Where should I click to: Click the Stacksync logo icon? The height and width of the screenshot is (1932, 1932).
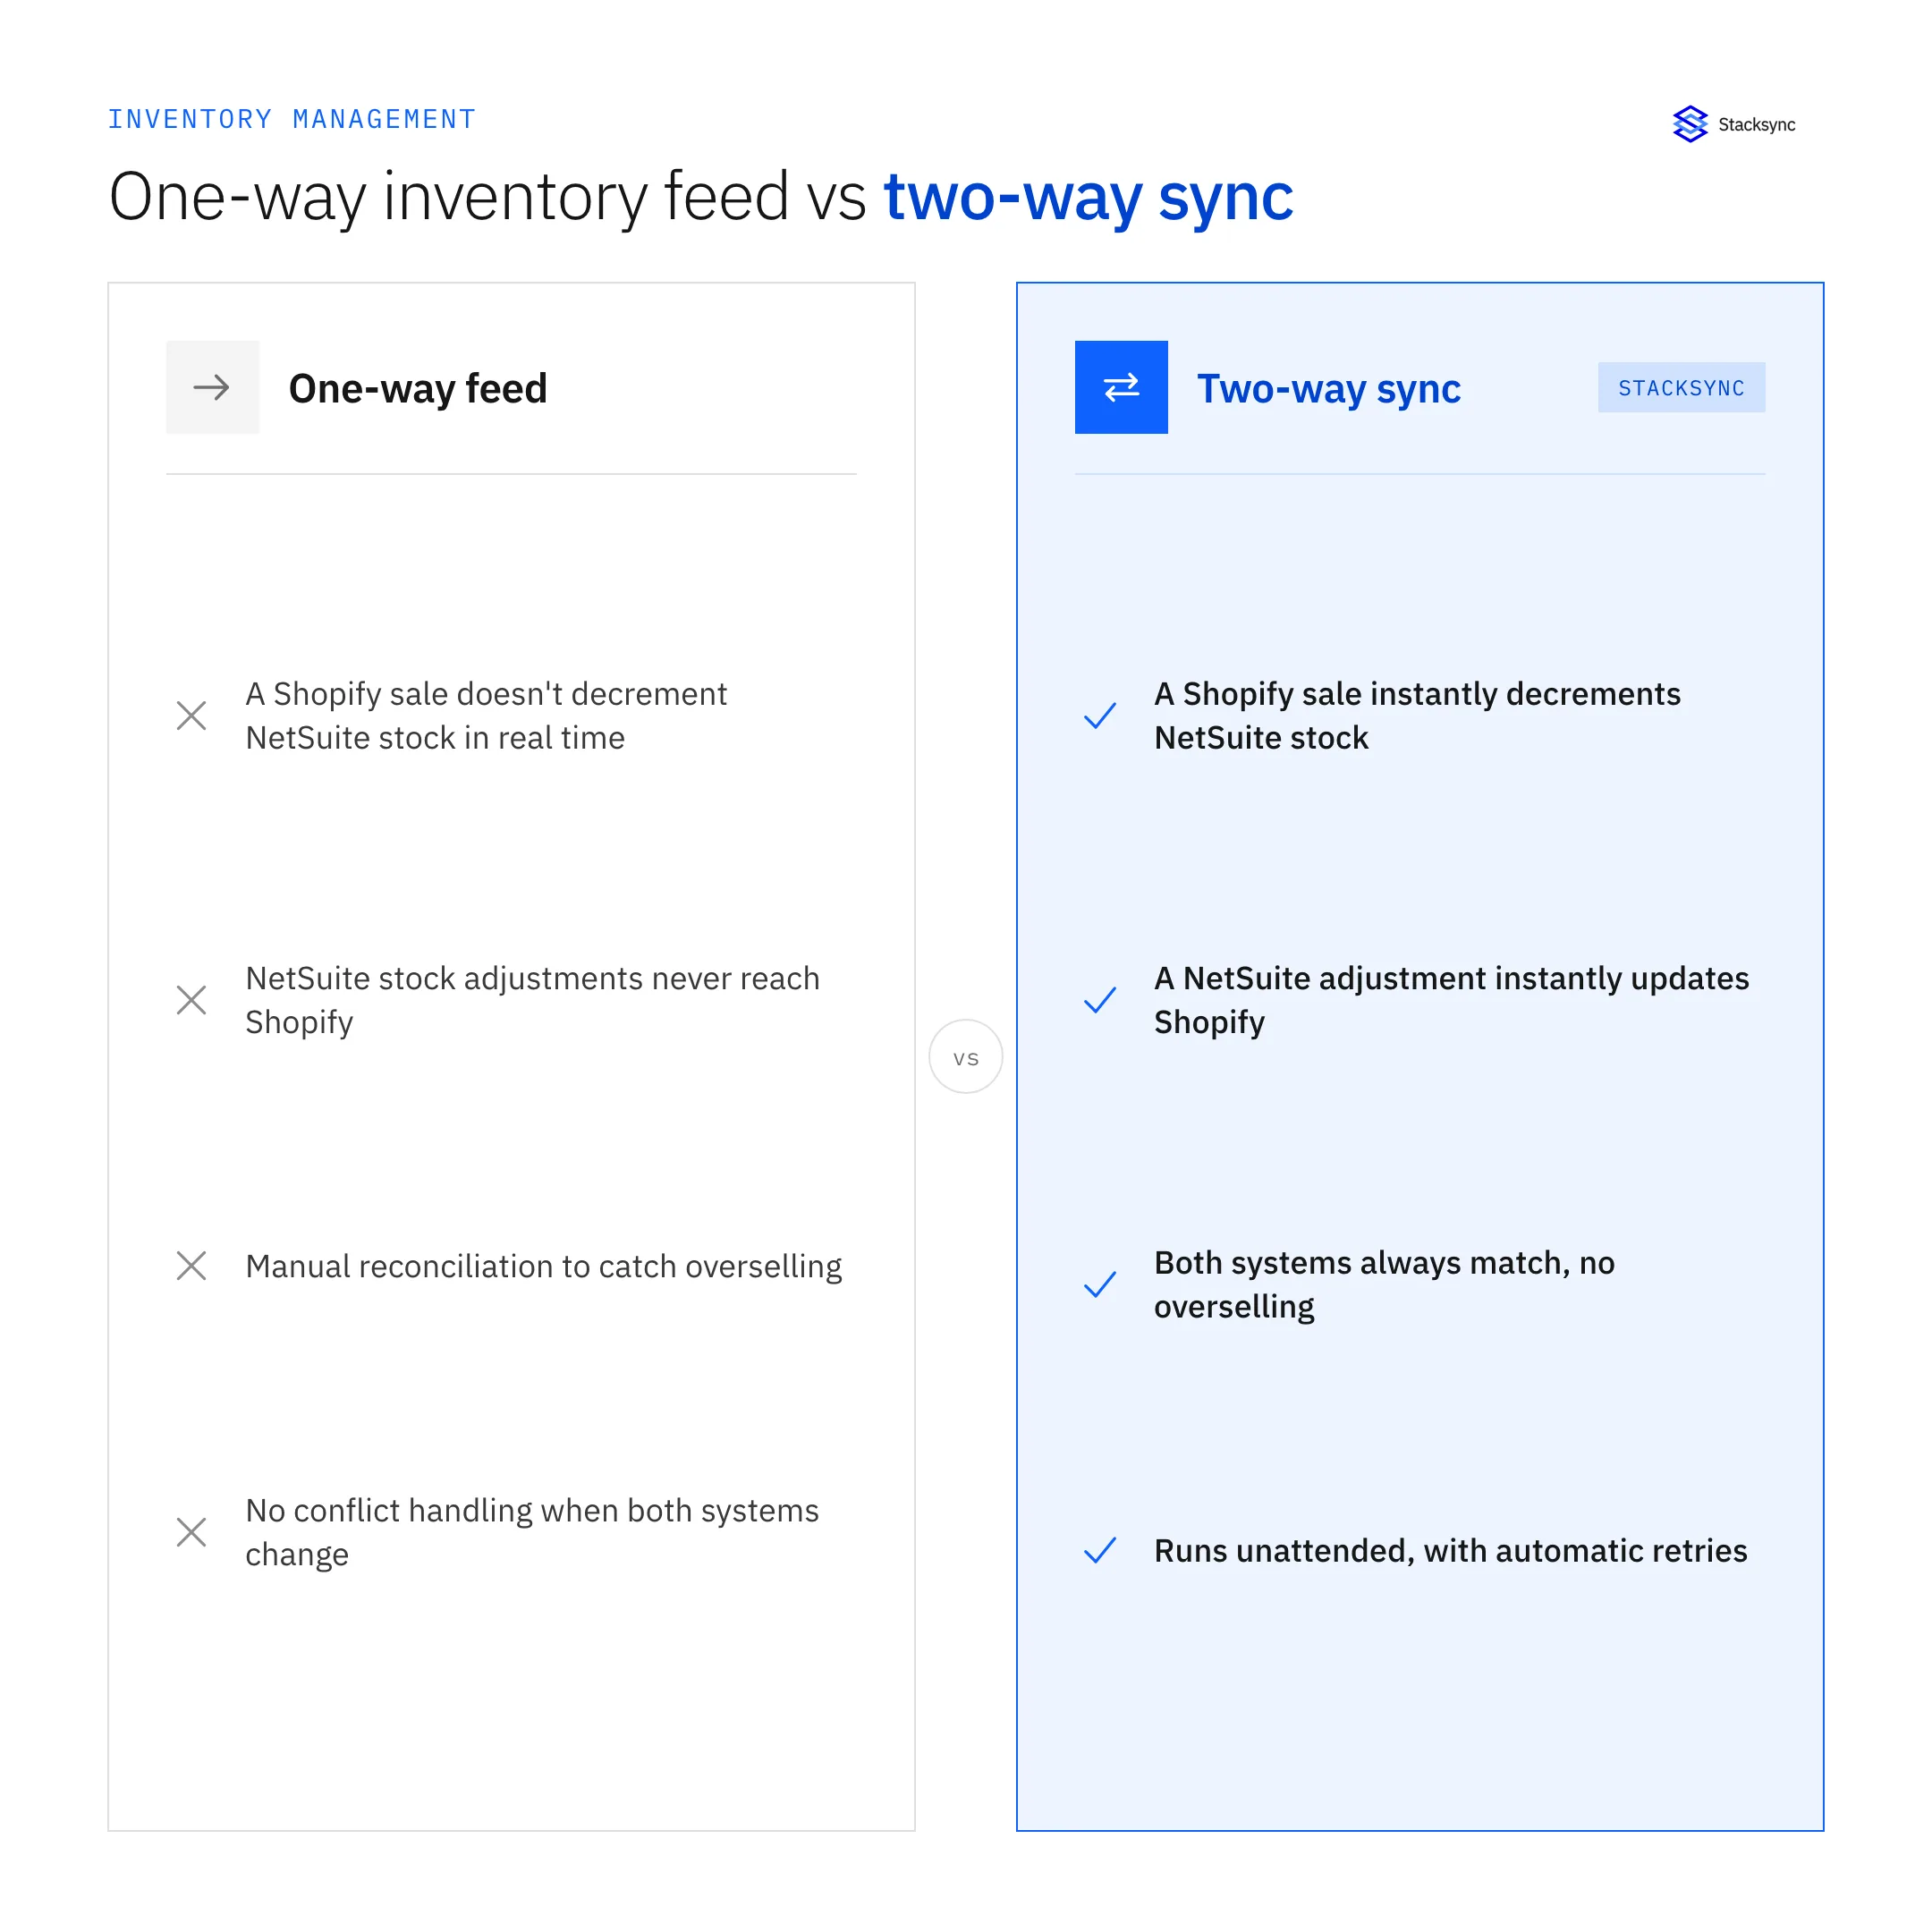pyautogui.click(x=1690, y=124)
